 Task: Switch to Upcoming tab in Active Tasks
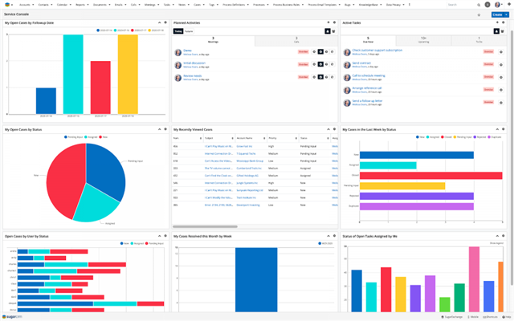[x=423, y=40]
